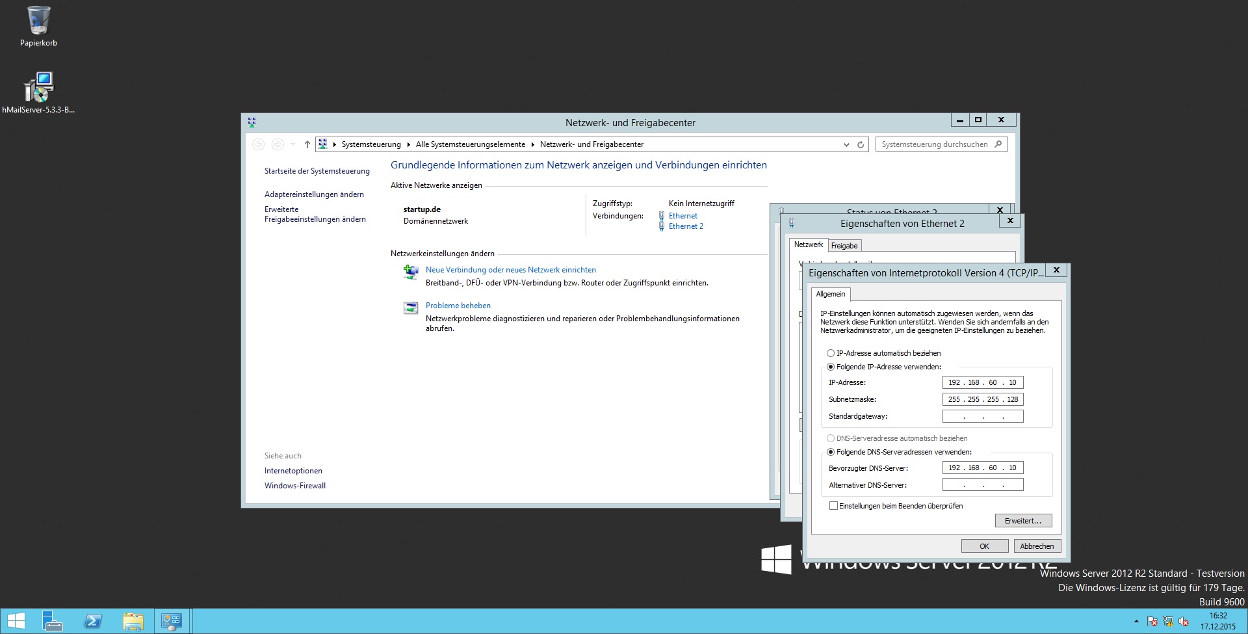Viewport: 1248px width, 634px height.
Task: Click the network warning tray icon
Action: 1168,622
